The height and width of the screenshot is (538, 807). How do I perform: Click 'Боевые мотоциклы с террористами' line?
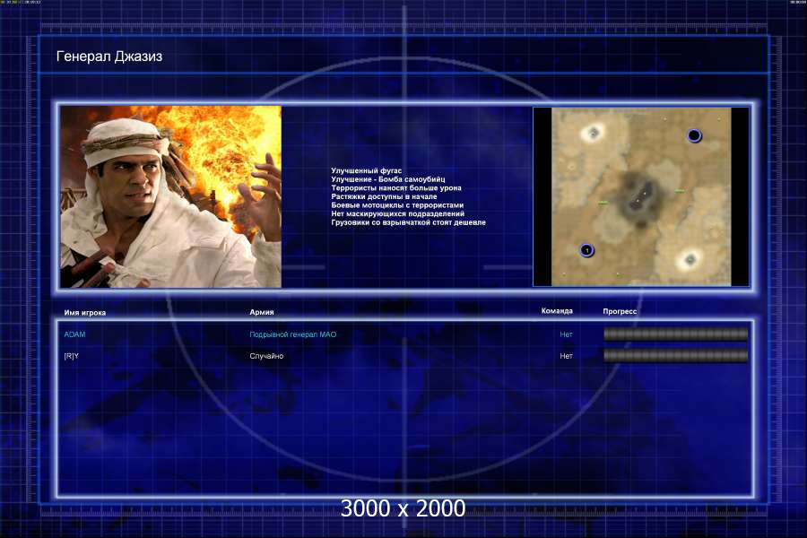point(397,205)
